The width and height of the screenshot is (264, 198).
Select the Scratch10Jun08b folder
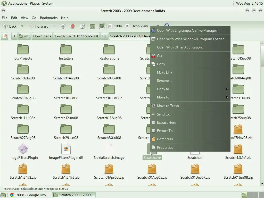click(109, 89)
